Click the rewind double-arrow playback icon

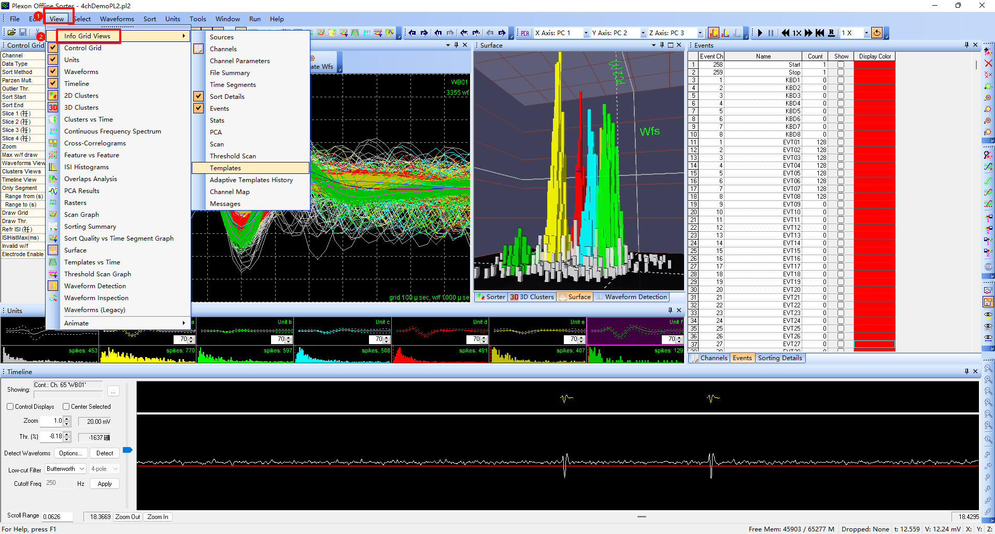786,33
